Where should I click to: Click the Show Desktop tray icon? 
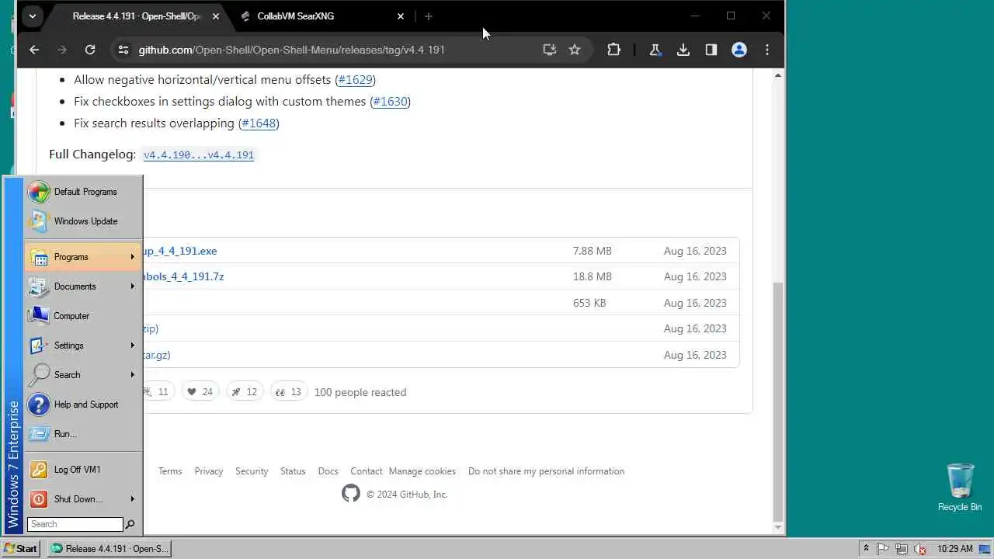coord(985,548)
